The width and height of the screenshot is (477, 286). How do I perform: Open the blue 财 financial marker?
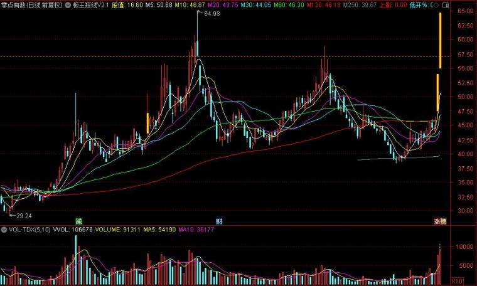[x=219, y=221]
